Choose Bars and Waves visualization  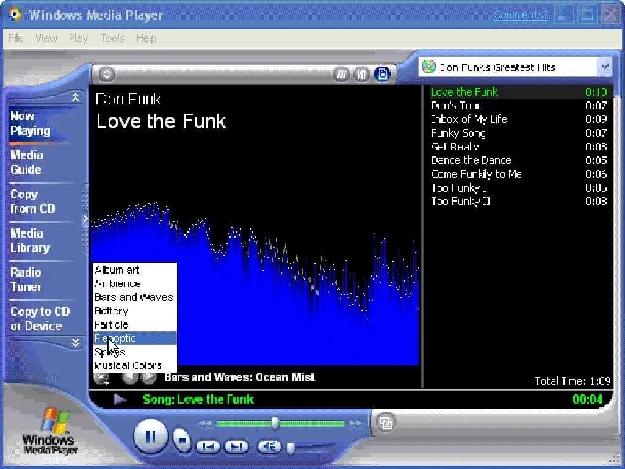[x=135, y=297]
